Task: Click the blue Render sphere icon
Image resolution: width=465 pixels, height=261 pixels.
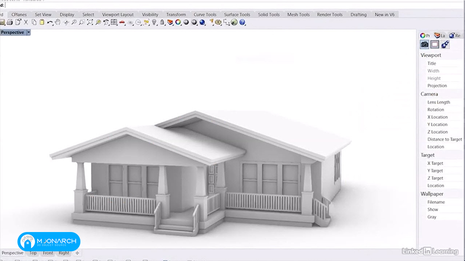Action: click(x=202, y=22)
